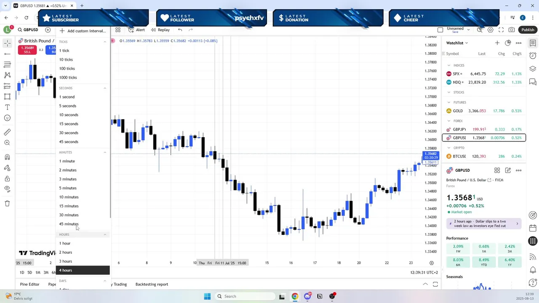
Task: Collapse the MINUTES interval group
Action: [x=105, y=152]
